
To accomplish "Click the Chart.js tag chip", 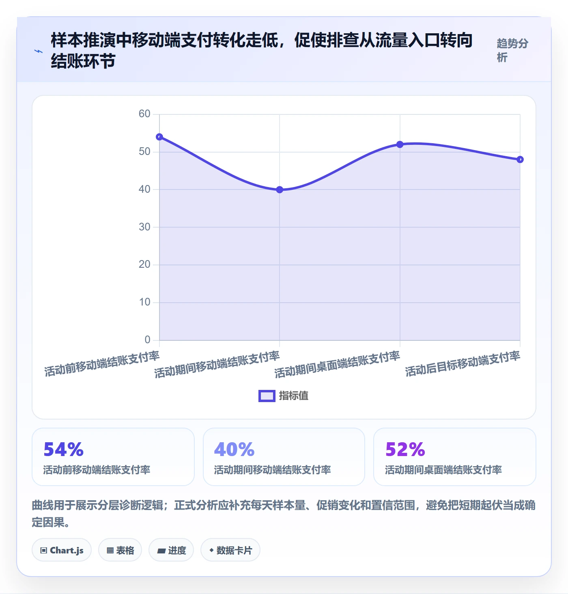I will pyautogui.click(x=62, y=550).
